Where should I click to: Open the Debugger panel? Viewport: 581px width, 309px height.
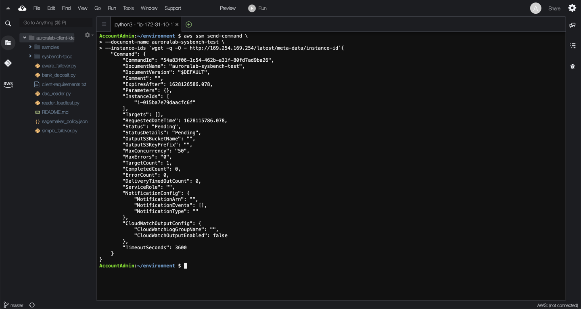tap(573, 66)
